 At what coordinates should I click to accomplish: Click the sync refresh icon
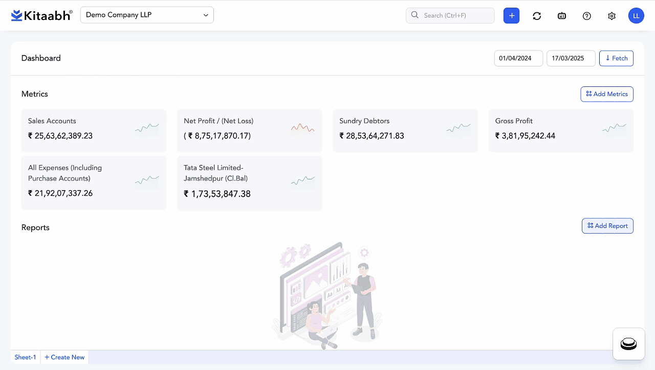click(537, 16)
